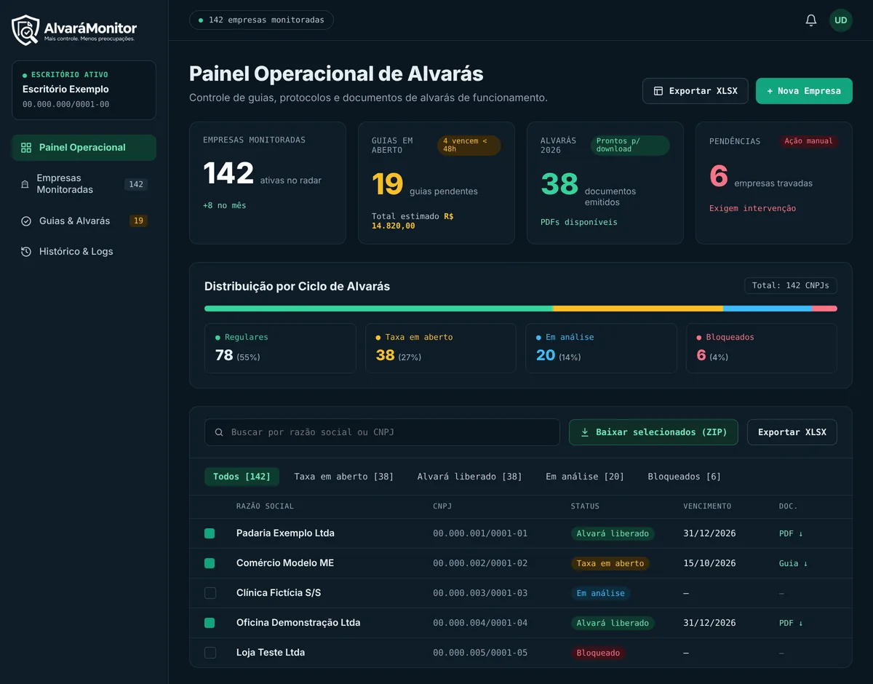Click the + Nova Empresa button
The height and width of the screenshot is (684, 873).
[x=804, y=91]
